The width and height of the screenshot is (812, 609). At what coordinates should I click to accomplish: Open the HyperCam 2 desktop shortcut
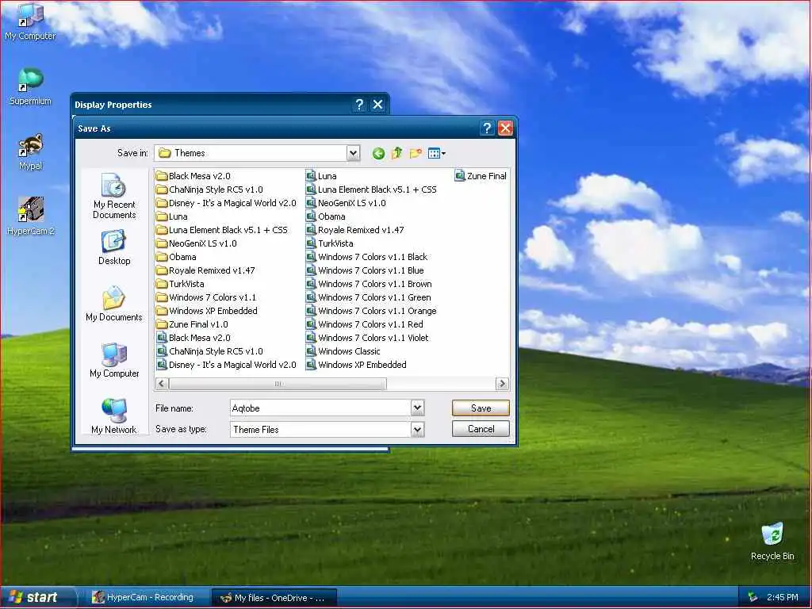coord(30,217)
